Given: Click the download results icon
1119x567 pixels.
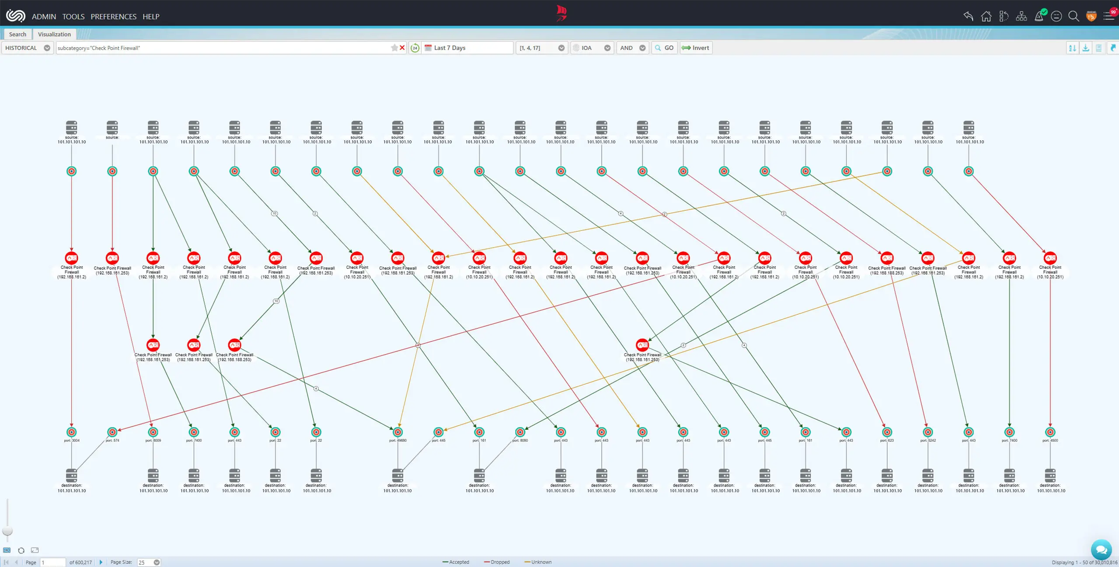Looking at the screenshot, I should 1086,48.
